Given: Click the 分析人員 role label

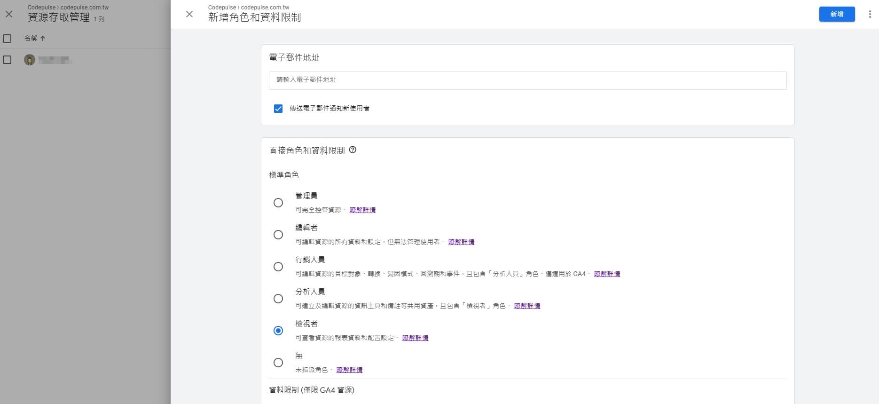Looking at the screenshot, I should [310, 292].
